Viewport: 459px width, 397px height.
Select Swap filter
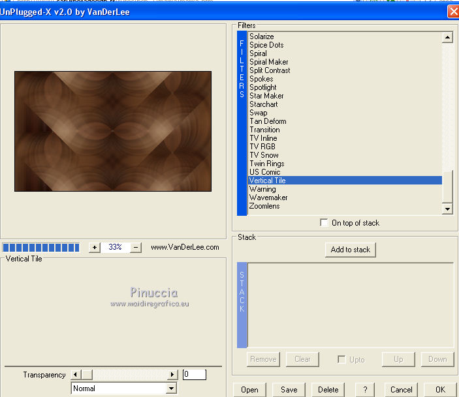(x=258, y=113)
